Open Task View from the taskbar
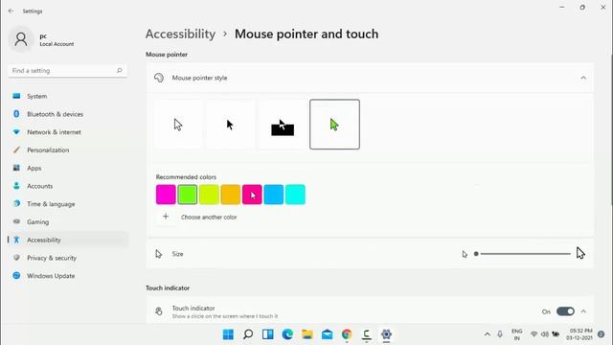This screenshot has height=345, width=613. click(x=268, y=334)
